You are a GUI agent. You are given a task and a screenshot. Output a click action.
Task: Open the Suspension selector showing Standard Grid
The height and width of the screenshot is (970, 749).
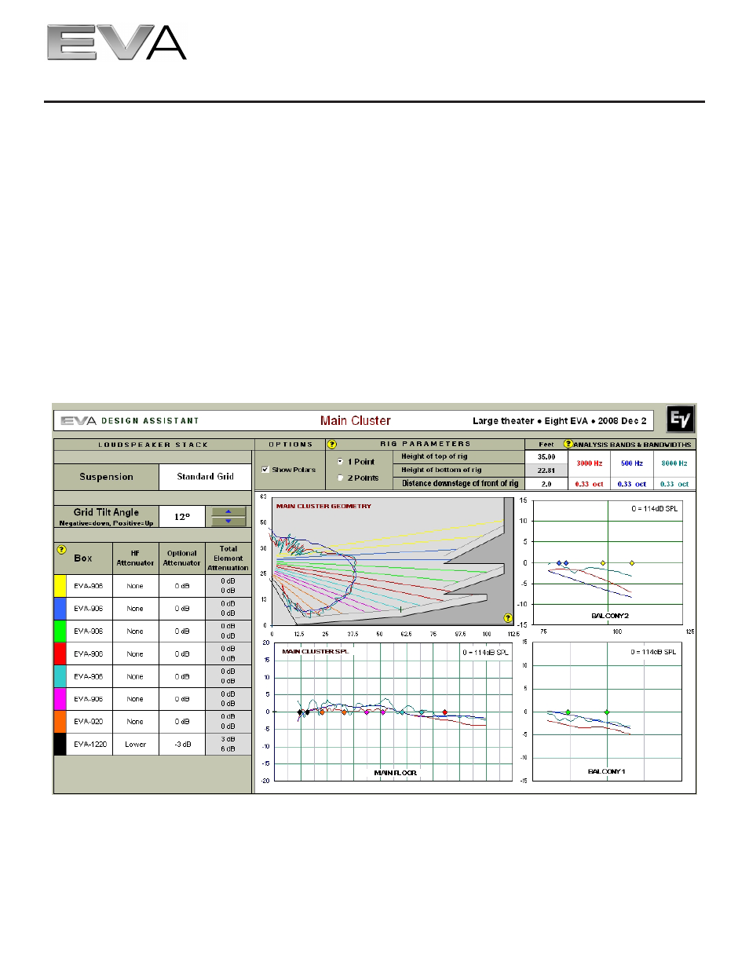click(205, 477)
